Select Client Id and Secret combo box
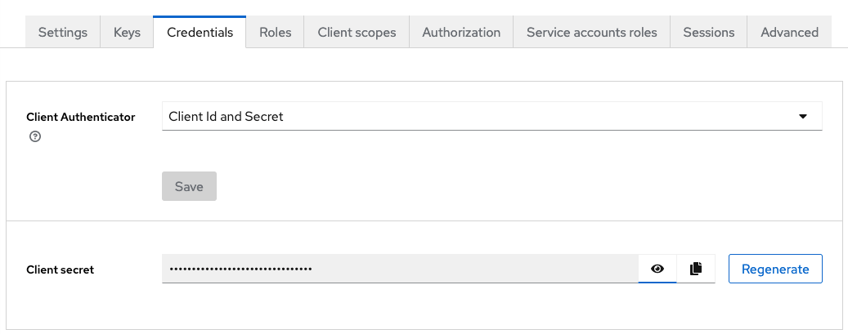The image size is (848, 334). point(492,116)
